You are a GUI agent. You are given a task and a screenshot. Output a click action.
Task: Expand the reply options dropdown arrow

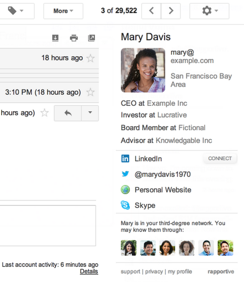coord(90,113)
